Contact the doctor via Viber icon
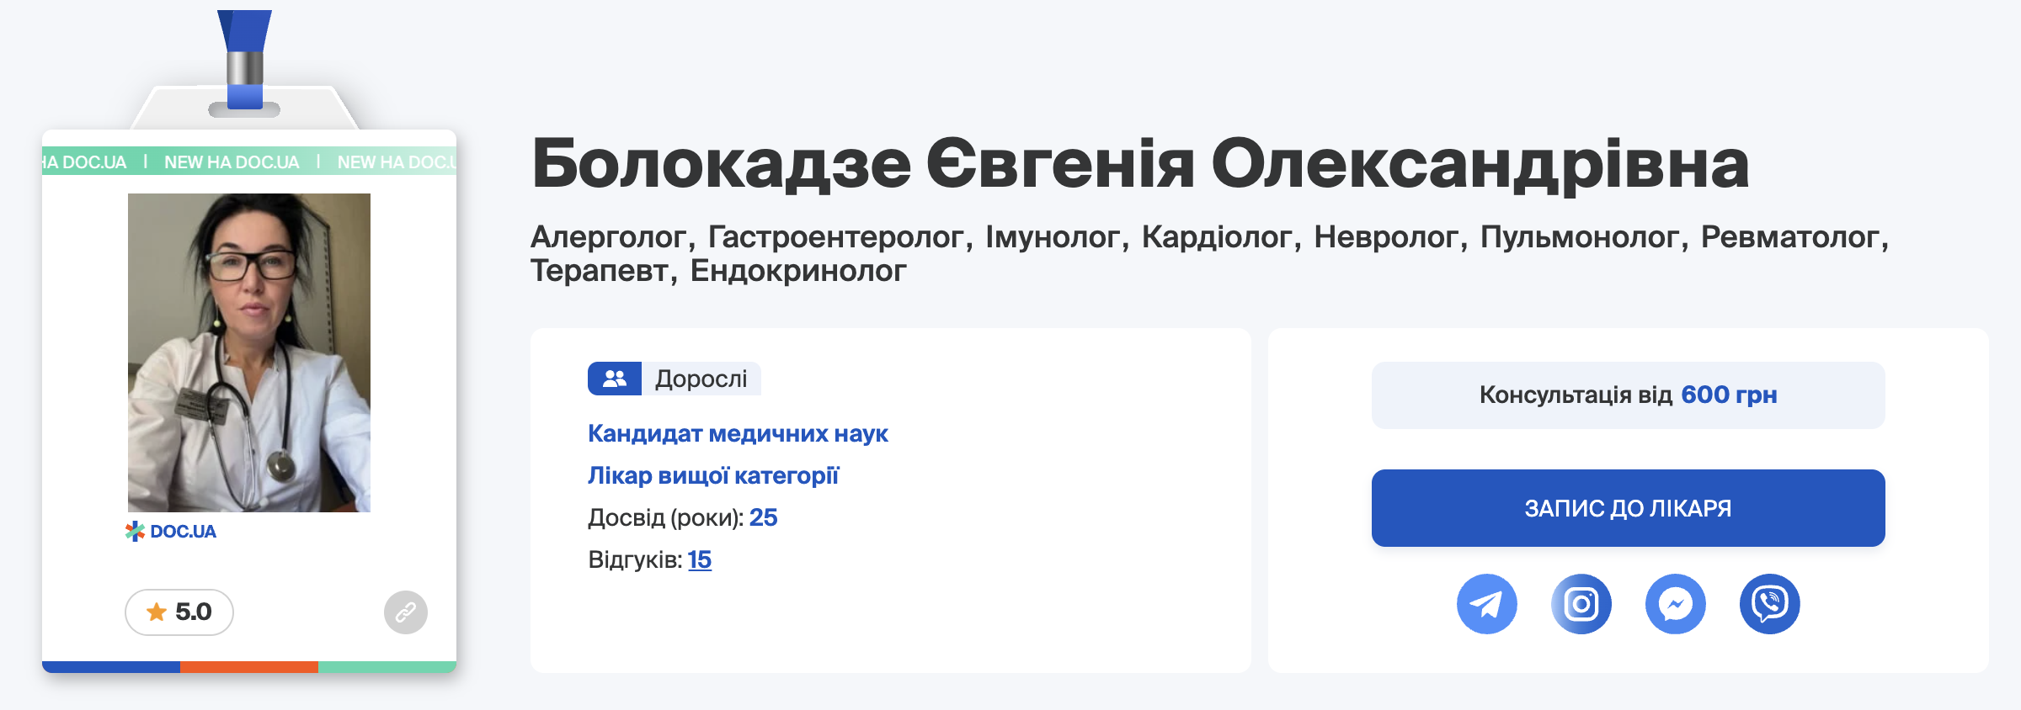Image resolution: width=2021 pixels, height=710 pixels. point(1769,604)
